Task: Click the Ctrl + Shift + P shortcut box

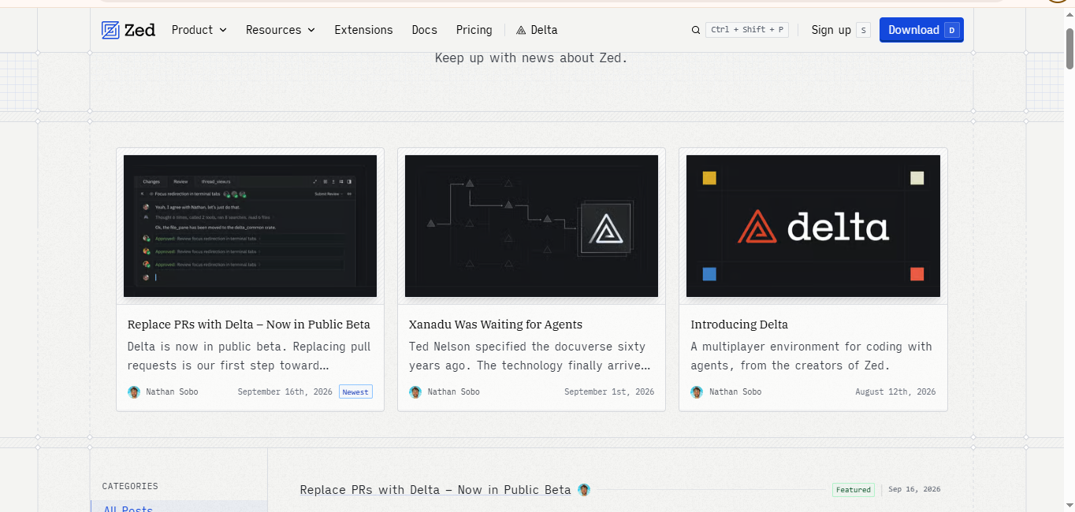Action: click(747, 30)
